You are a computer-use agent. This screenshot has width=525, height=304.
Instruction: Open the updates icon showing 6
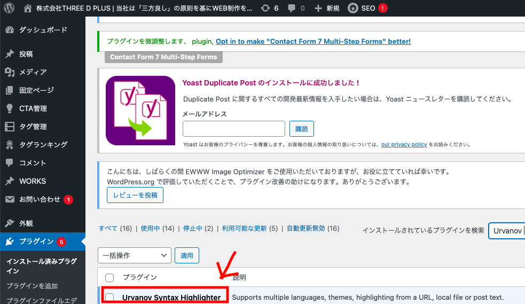click(265, 8)
